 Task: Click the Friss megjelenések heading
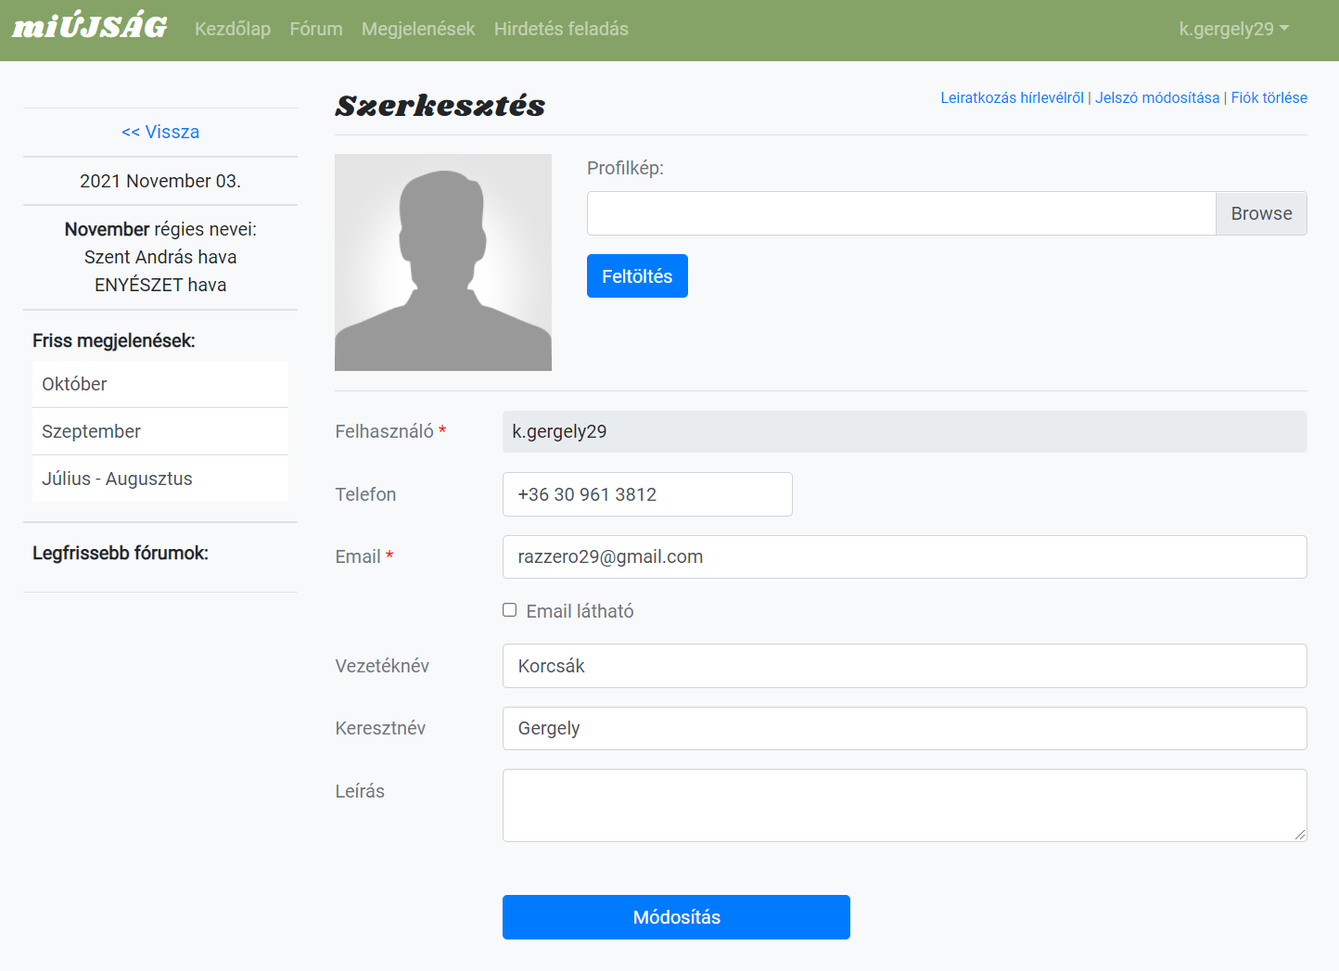114,340
